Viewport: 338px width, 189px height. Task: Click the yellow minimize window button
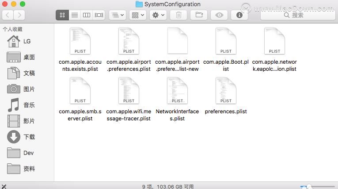(x=14, y=4)
